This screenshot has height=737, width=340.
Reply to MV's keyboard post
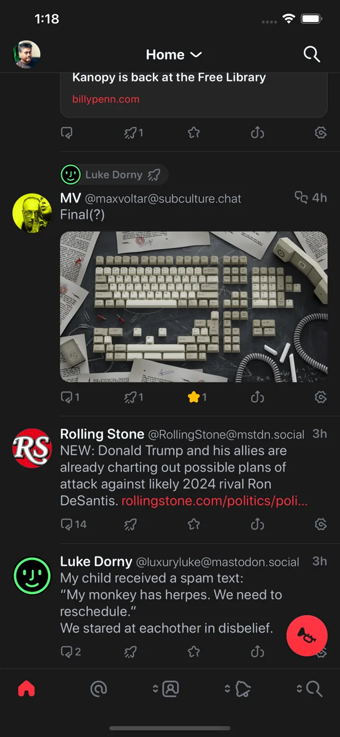click(67, 397)
